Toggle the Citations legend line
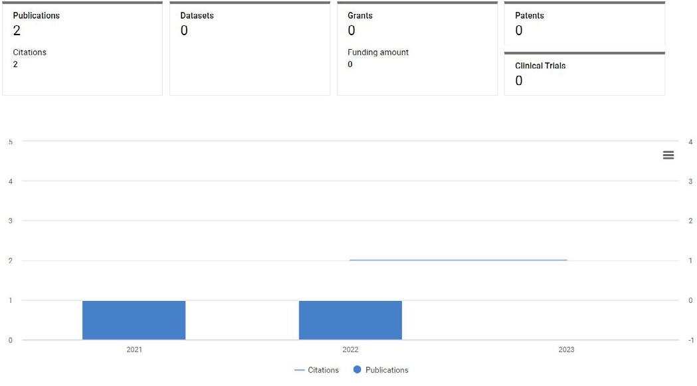 coord(316,370)
